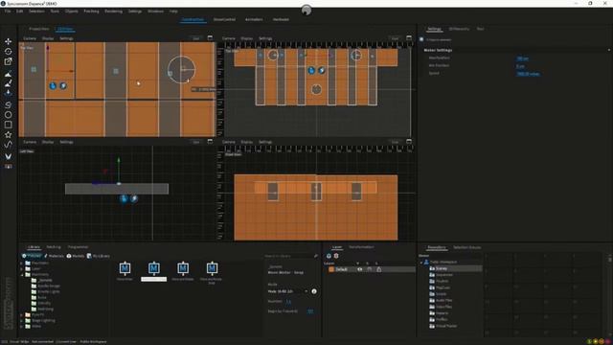Switch to the ShowControl tab

point(224,19)
